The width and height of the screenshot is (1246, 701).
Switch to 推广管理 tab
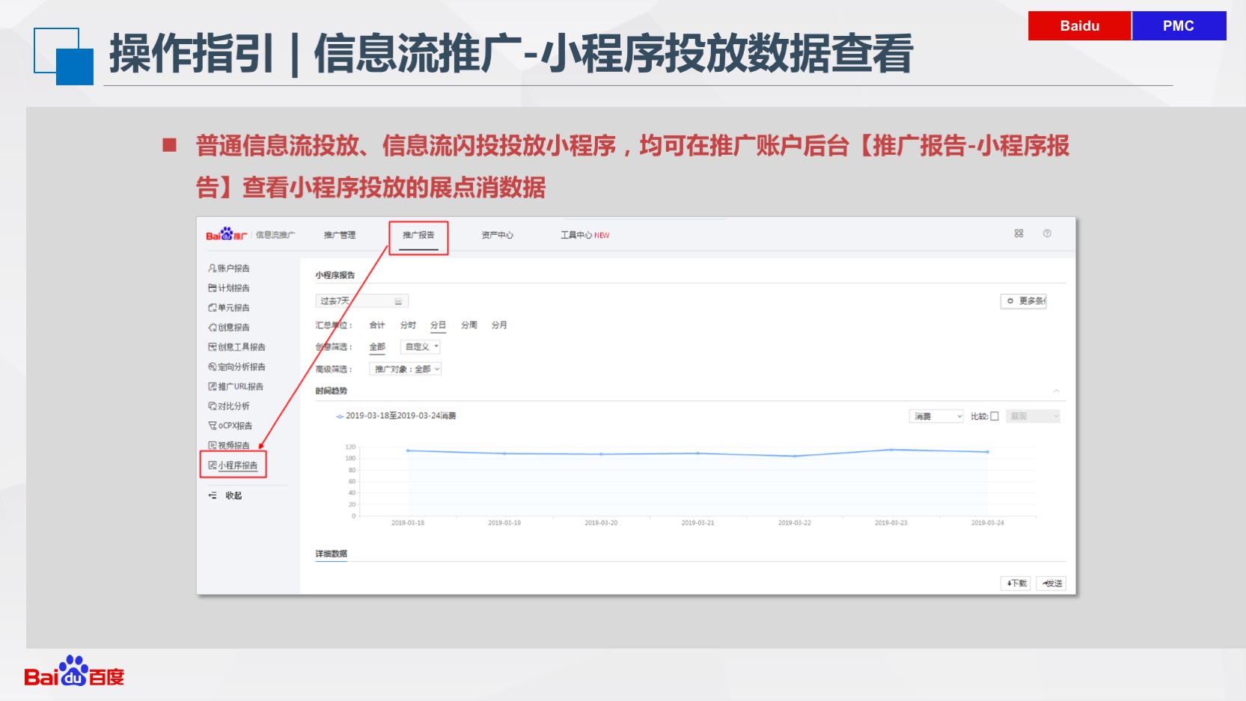click(340, 235)
